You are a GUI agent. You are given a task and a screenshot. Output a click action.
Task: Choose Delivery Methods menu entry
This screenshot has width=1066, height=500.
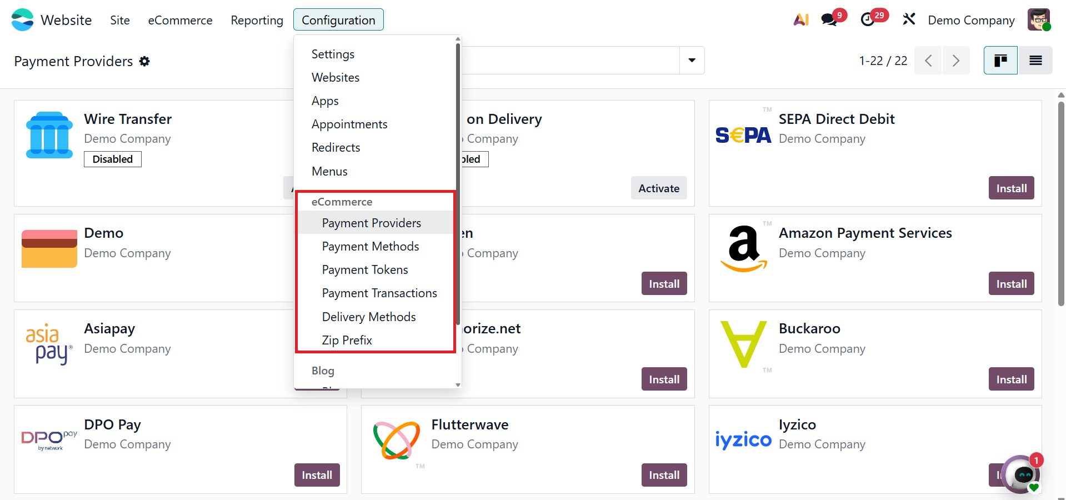coord(369,317)
